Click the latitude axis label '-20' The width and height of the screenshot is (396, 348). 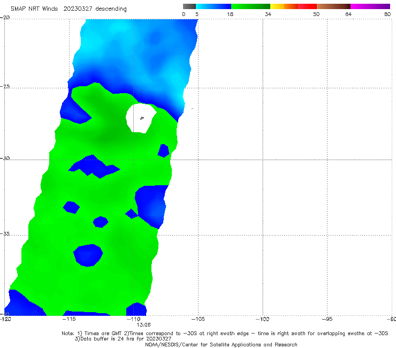pos(5,18)
